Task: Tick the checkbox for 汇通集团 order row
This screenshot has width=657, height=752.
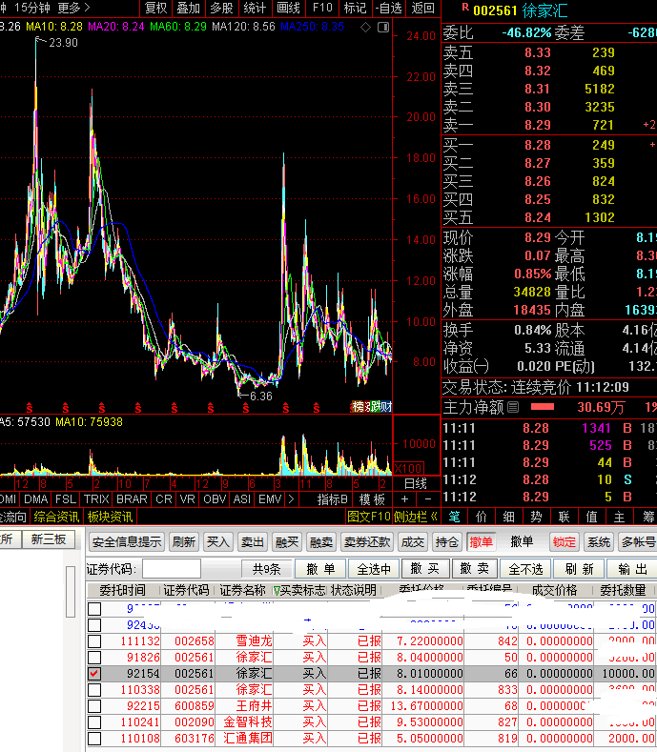Action: pyautogui.click(x=94, y=739)
